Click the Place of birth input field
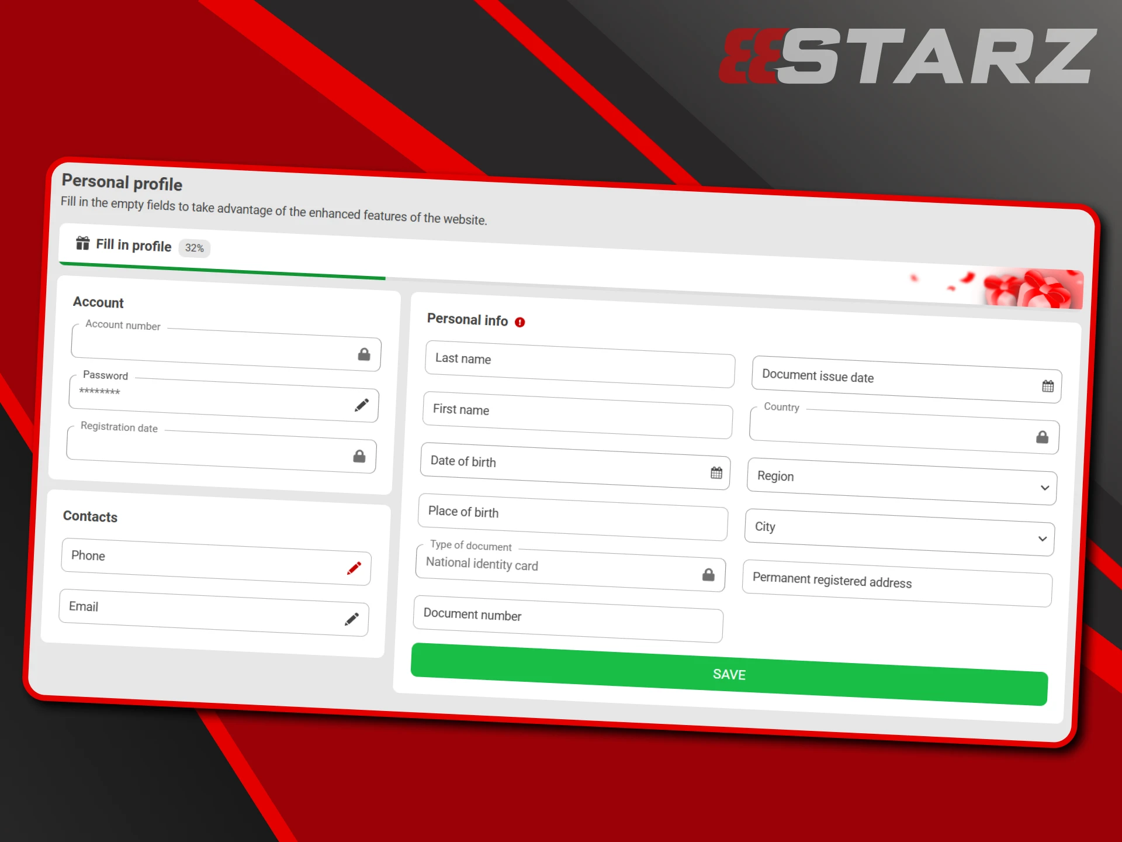The width and height of the screenshot is (1122, 842). (573, 517)
